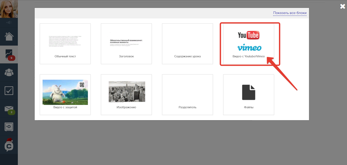Click the Показать все блоки link
The width and height of the screenshot is (347, 165).
[290, 13]
